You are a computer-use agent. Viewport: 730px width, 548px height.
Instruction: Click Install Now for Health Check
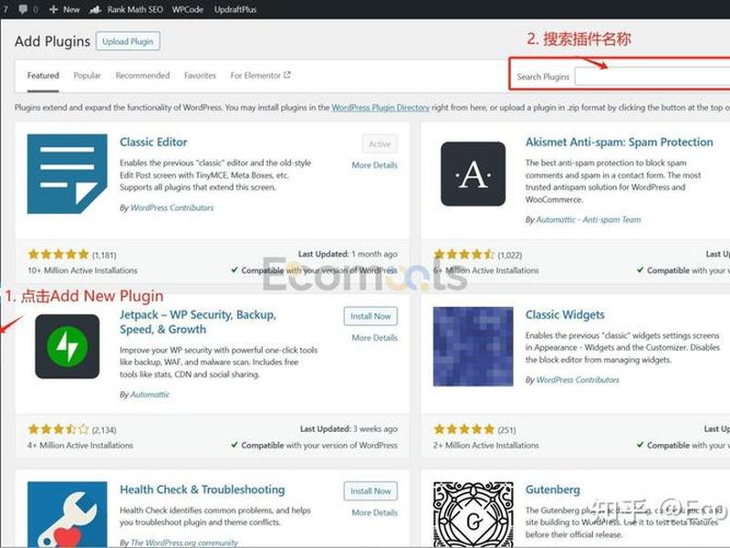click(x=370, y=491)
